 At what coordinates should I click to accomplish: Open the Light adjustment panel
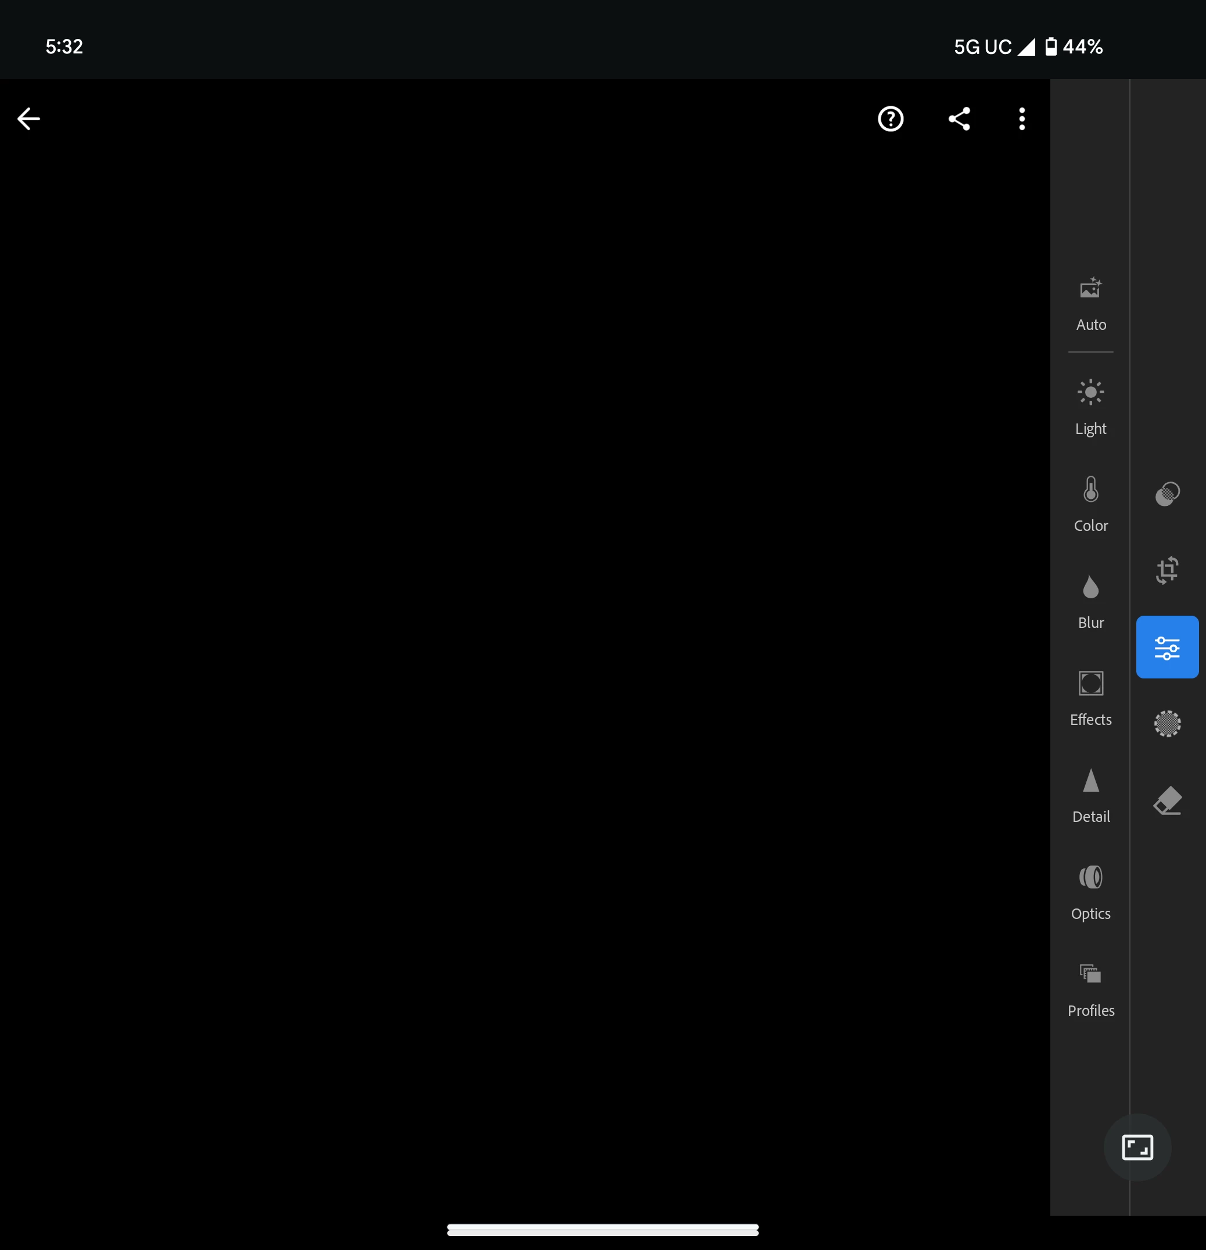pos(1090,407)
